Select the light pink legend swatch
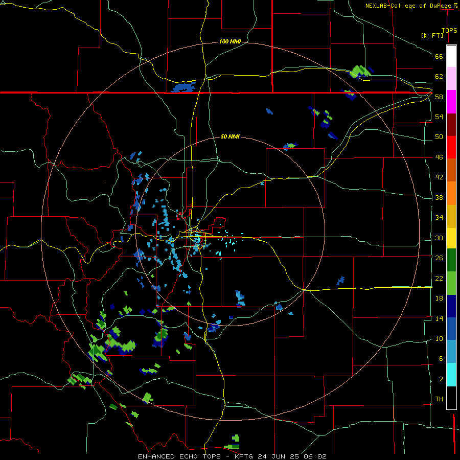Screen dimensions: 460x460 pyautogui.click(x=451, y=79)
